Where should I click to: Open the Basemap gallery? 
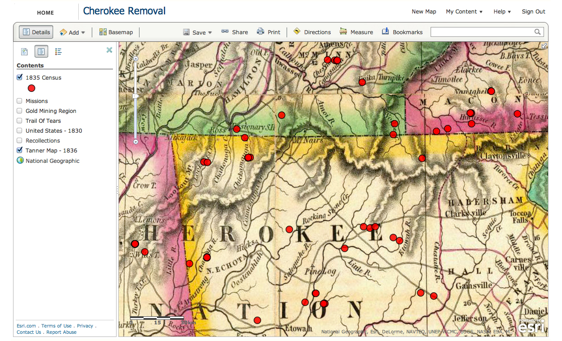point(116,32)
